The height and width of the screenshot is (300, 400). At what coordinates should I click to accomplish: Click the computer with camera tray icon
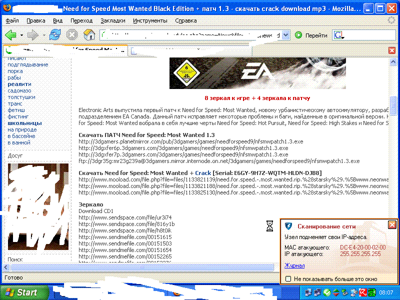pyautogui.click(x=354, y=292)
